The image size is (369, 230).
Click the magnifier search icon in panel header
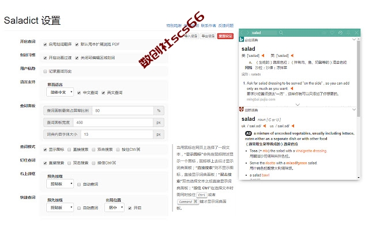pos(281,33)
